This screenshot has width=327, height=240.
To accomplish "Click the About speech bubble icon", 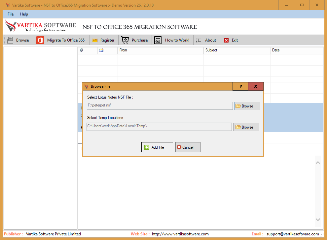I will (x=199, y=40).
